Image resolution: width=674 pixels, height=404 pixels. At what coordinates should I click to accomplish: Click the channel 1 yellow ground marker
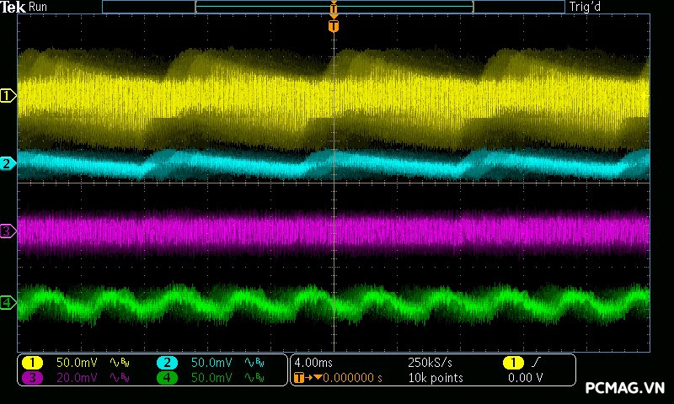8,96
